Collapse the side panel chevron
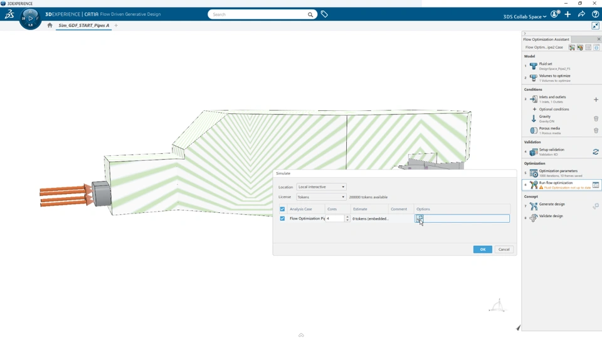This screenshot has height=338, width=602. [525, 34]
